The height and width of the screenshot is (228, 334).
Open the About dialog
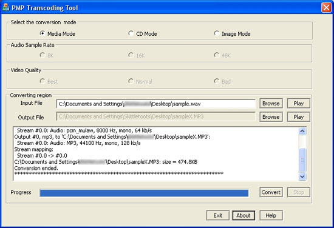244,215
